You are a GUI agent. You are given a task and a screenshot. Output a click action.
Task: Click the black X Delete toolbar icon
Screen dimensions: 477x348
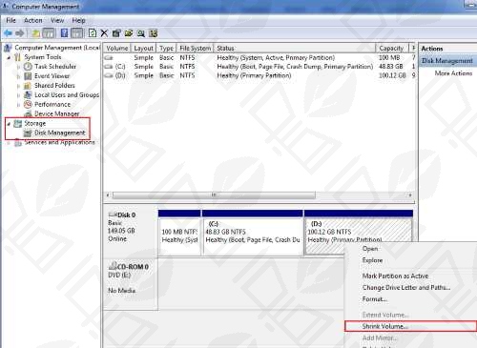coord(104,33)
